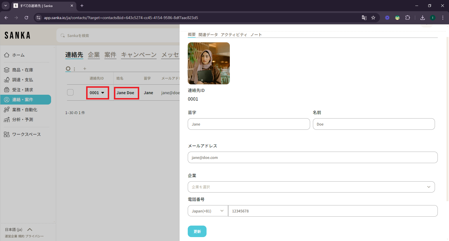Open the 企業 companies link

[x=94, y=55]
